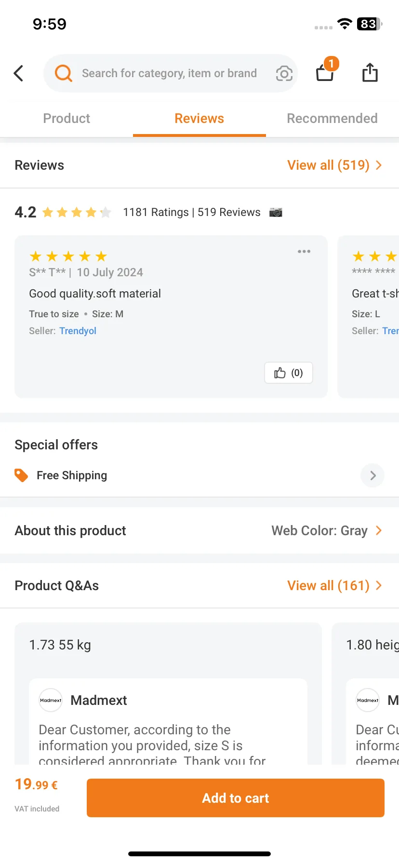Image resolution: width=399 pixels, height=864 pixels.
Task: Open View all (519) reviews link
Action: tap(334, 165)
